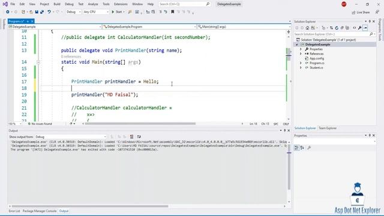
Task: Toggle the bookmark icon in toolbar
Action: click(173, 12)
